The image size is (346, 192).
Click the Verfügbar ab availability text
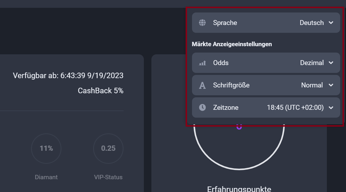pos(68,75)
